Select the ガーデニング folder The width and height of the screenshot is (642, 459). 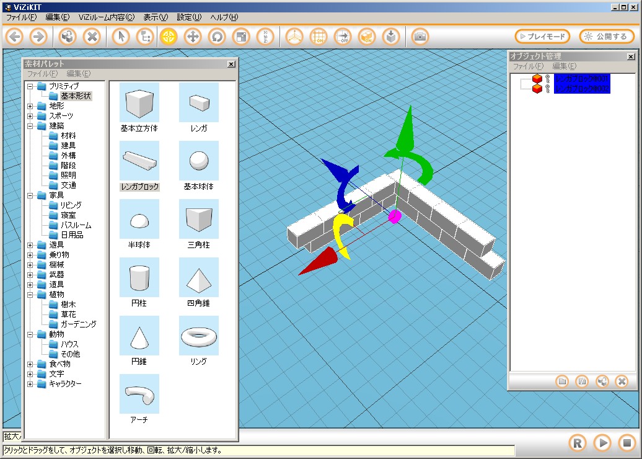click(78, 324)
